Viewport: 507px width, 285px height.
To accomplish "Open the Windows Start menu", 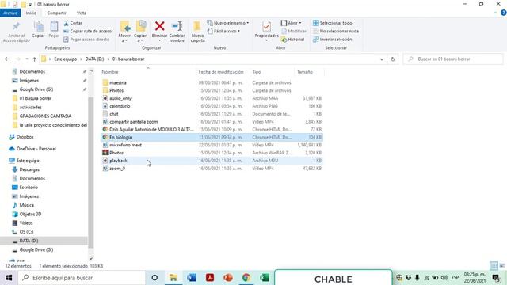I will pyautogui.click(x=9, y=278).
